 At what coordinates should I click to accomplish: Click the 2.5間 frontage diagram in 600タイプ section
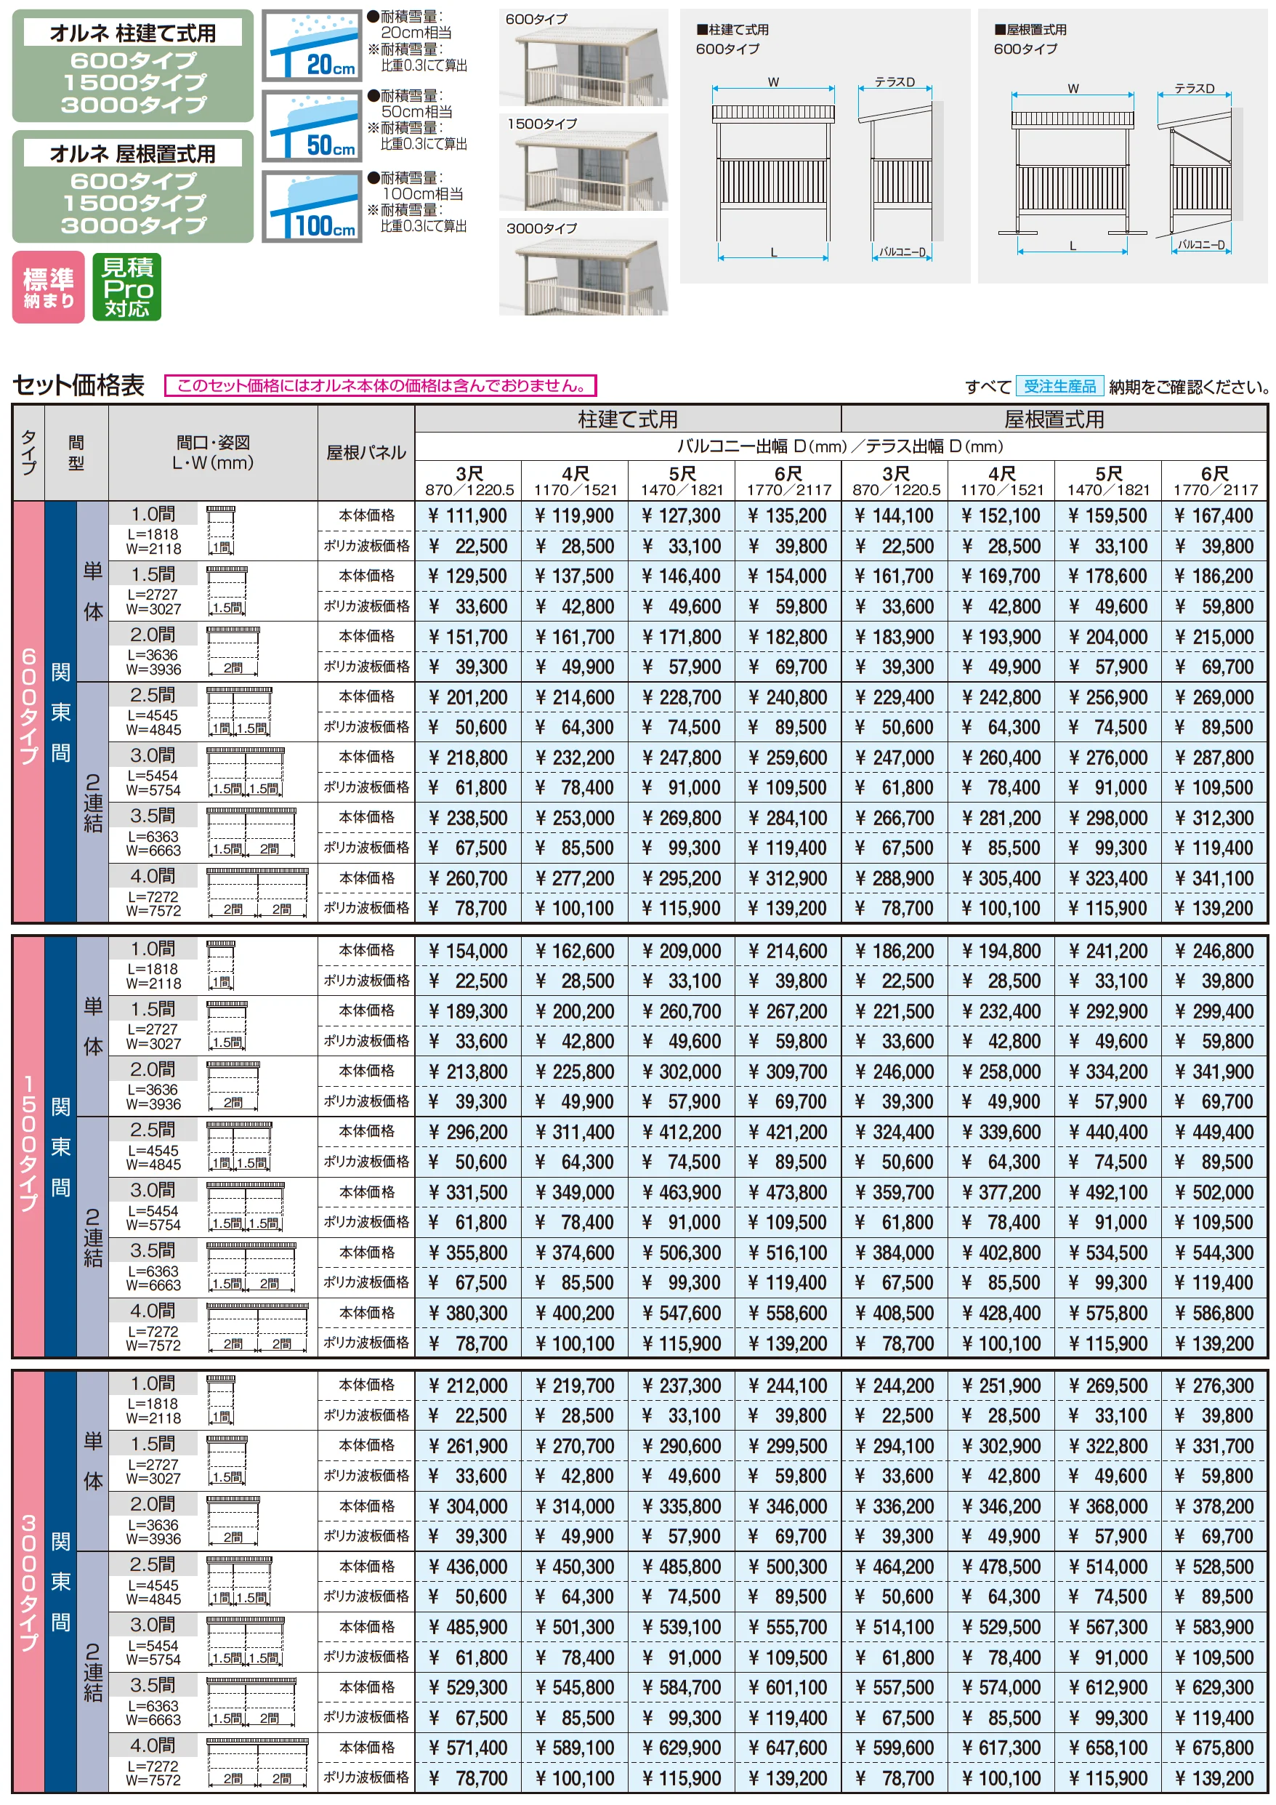point(240,712)
